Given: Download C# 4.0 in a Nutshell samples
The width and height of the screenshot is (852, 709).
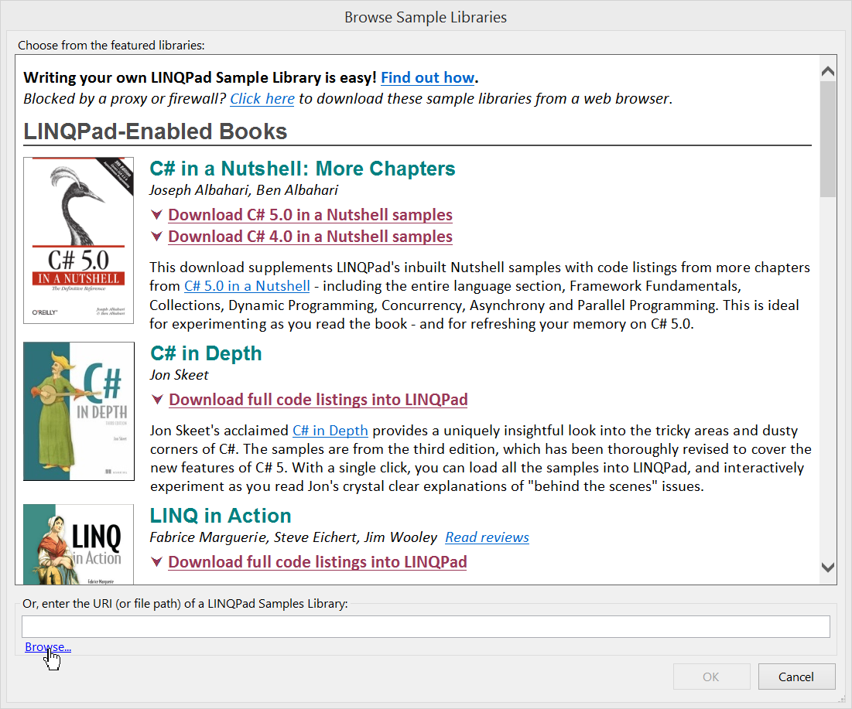Looking at the screenshot, I should click(310, 237).
